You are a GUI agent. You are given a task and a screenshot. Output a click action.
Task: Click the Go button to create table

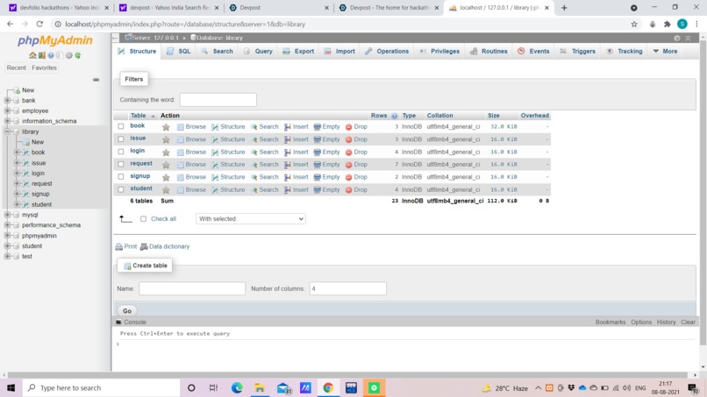[x=127, y=311]
